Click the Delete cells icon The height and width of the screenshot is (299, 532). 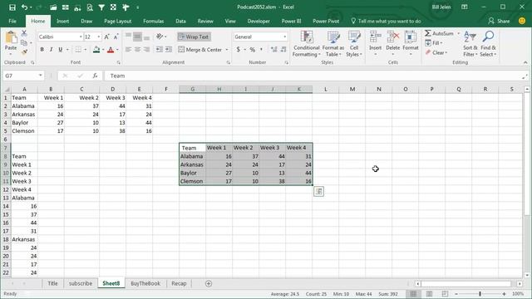pyautogui.click(x=393, y=37)
